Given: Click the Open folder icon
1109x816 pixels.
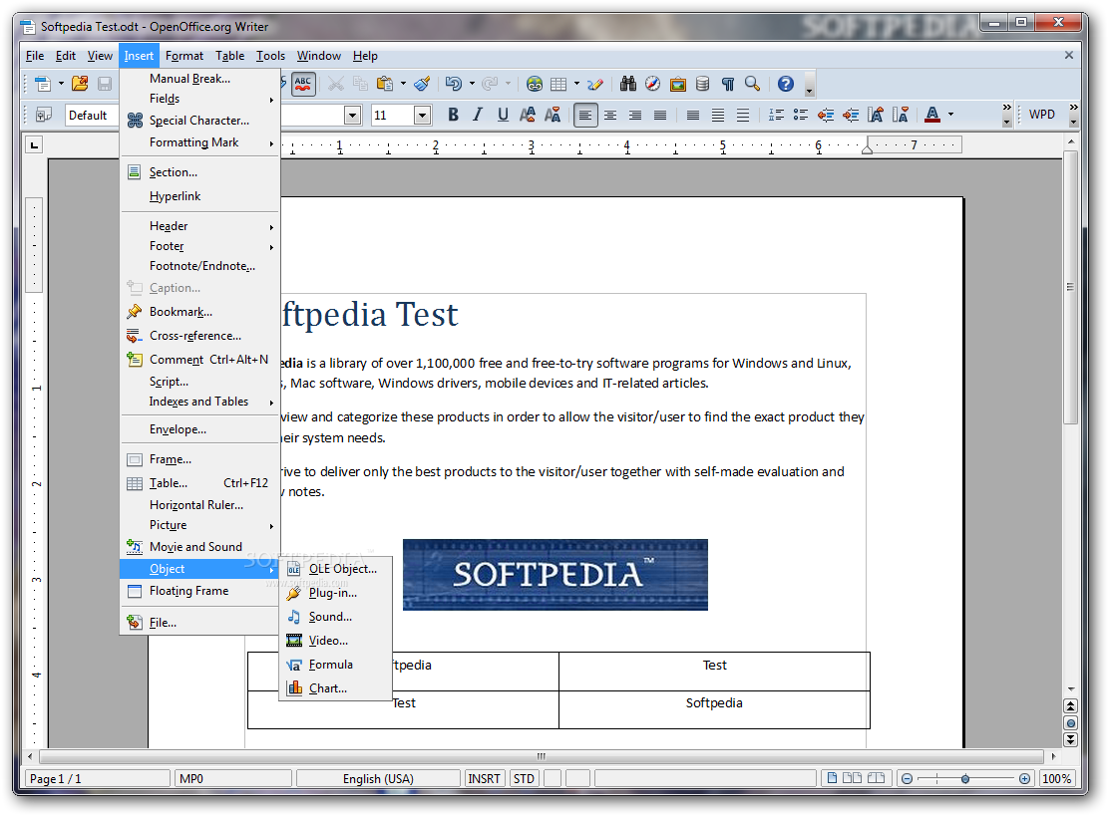Looking at the screenshot, I should coord(80,84).
